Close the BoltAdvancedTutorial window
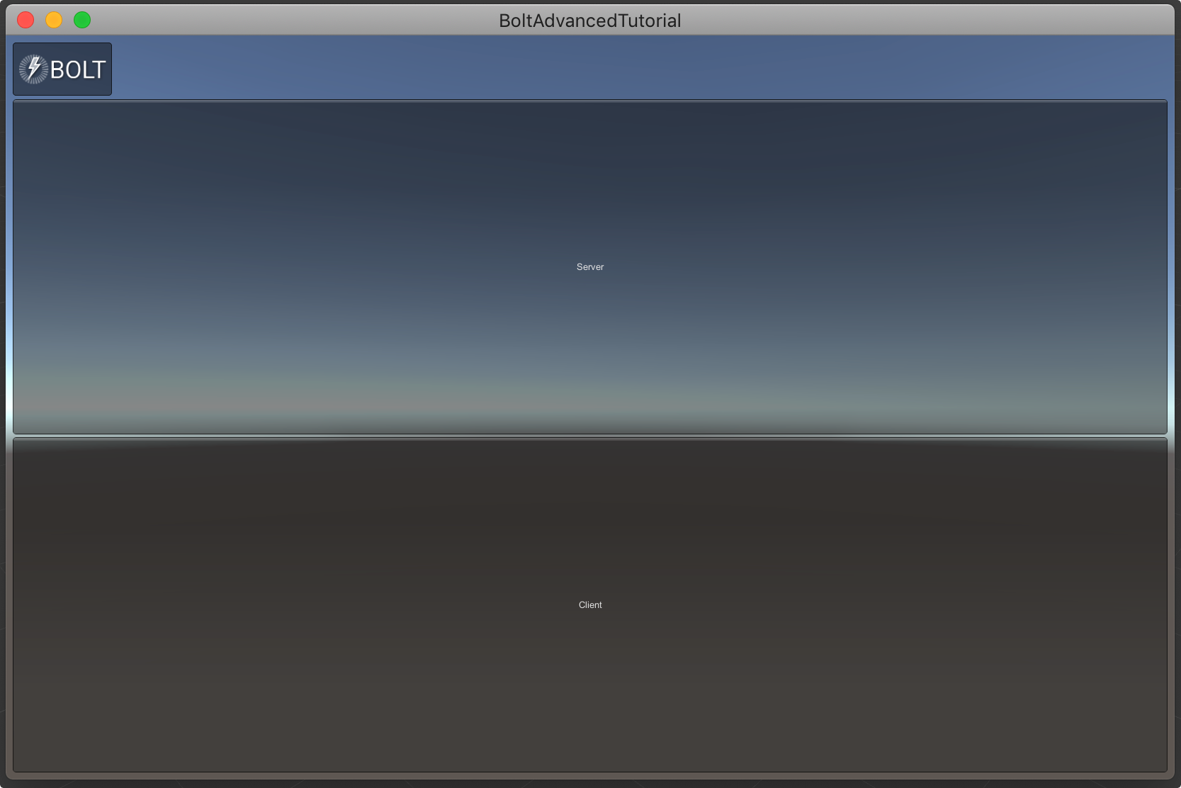Image resolution: width=1181 pixels, height=788 pixels. [26, 20]
